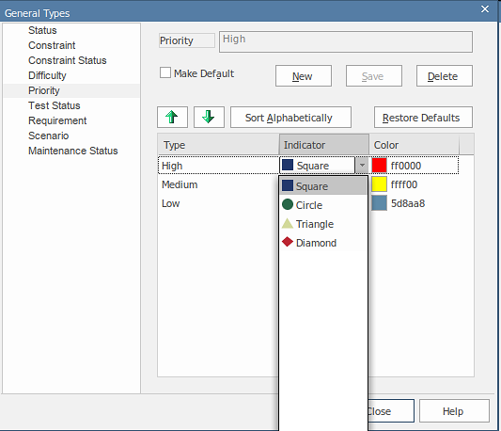Click the yellow ffff00 color swatch
The image size is (501, 431).
[x=379, y=184]
